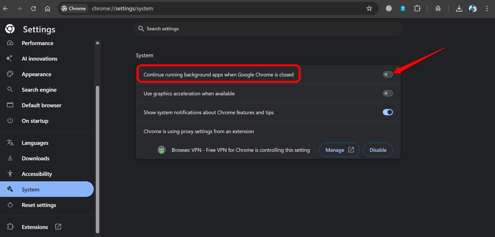This screenshot has width=495, height=237.
Task: Disable system notifications about Chrome features
Action: [387, 112]
